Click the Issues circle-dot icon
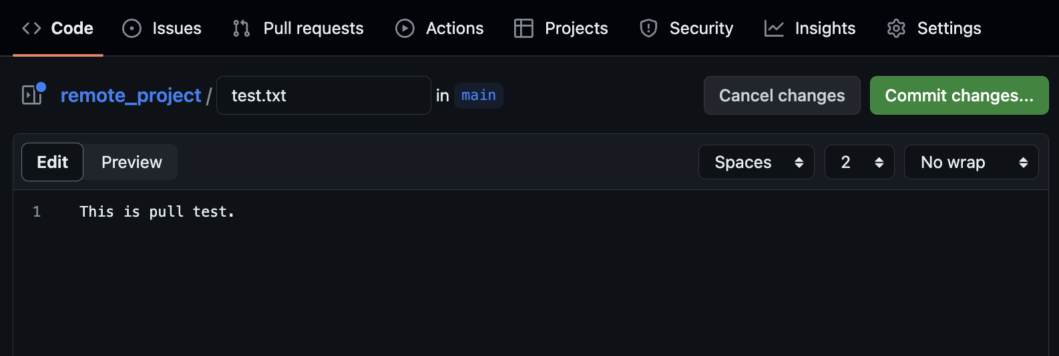Screen dimensions: 1059x356 tap(132, 28)
